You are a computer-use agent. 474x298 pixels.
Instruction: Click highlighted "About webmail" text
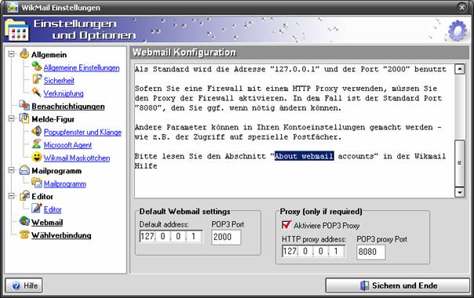304,156
